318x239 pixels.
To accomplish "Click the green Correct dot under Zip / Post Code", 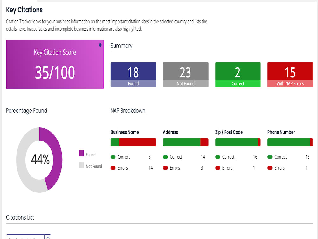I will (218, 157).
